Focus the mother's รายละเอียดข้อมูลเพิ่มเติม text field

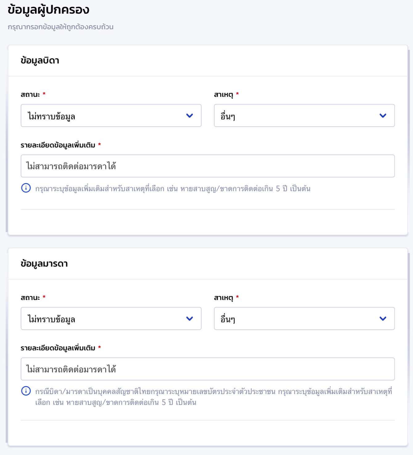[x=207, y=369]
